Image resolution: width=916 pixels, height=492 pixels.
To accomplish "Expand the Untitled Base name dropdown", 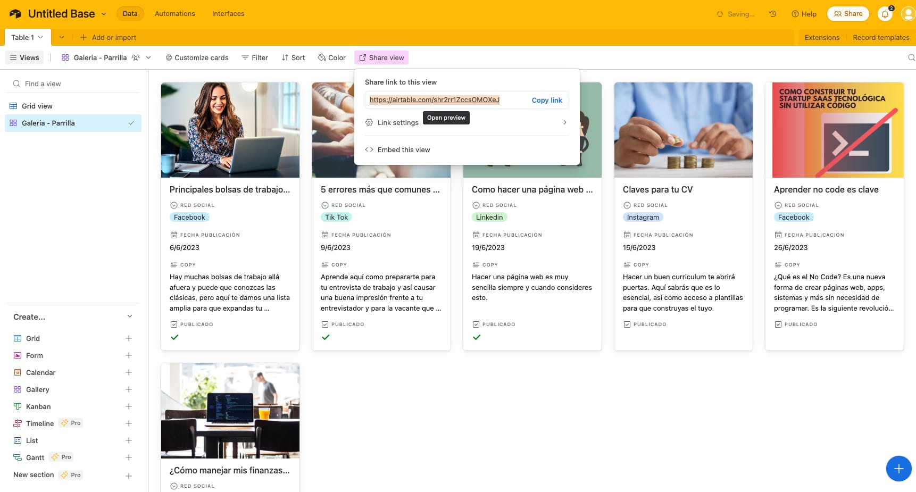I will click(x=104, y=14).
